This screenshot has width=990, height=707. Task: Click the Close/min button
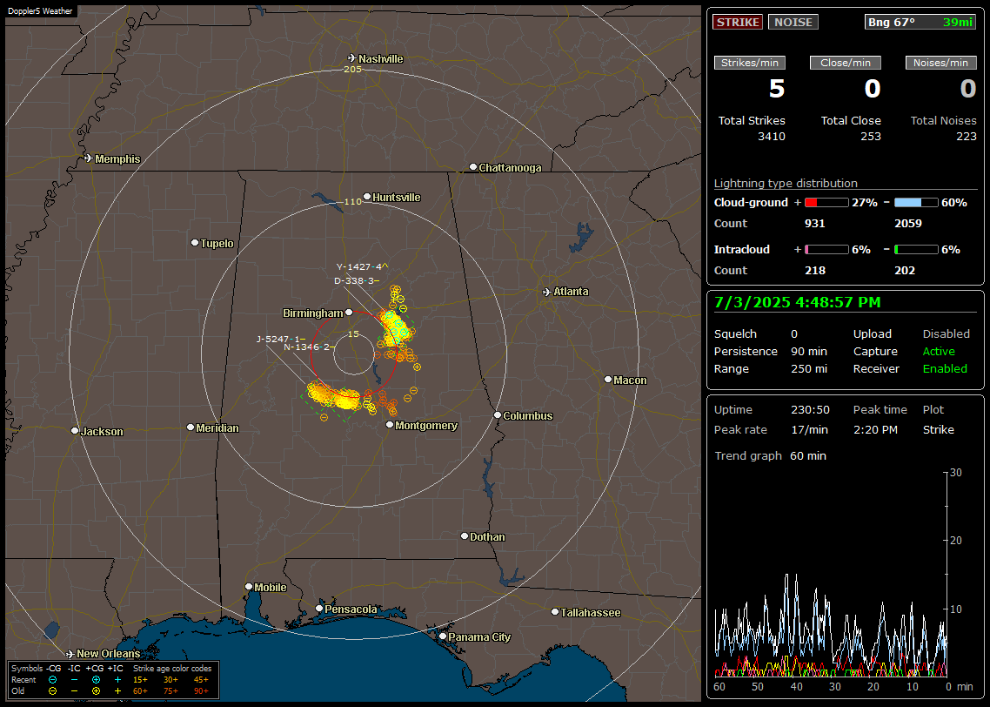click(846, 63)
